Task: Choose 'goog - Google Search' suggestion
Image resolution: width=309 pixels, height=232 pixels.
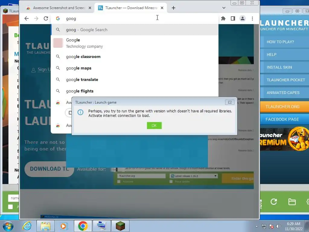Action: [x=135, y=30]
